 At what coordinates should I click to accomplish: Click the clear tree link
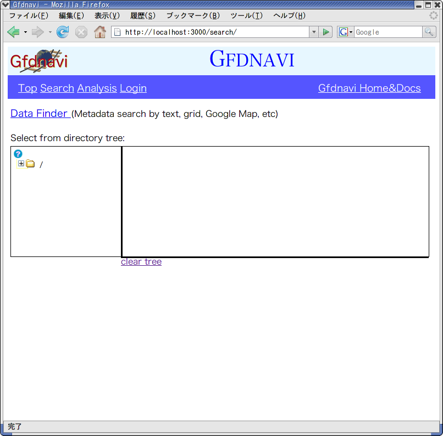tap(141, 261)
